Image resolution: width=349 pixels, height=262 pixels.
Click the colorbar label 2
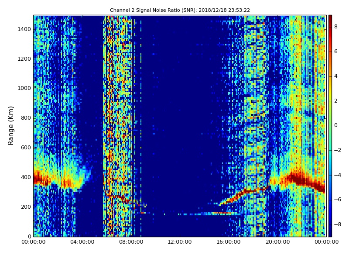coord(336,101)
